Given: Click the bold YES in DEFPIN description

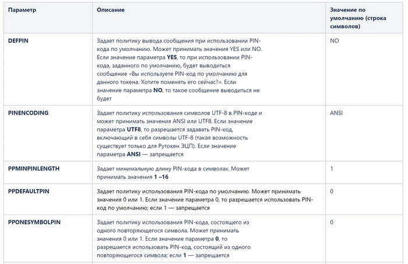Looking at the screenshot, I should (x=173, y=58).
